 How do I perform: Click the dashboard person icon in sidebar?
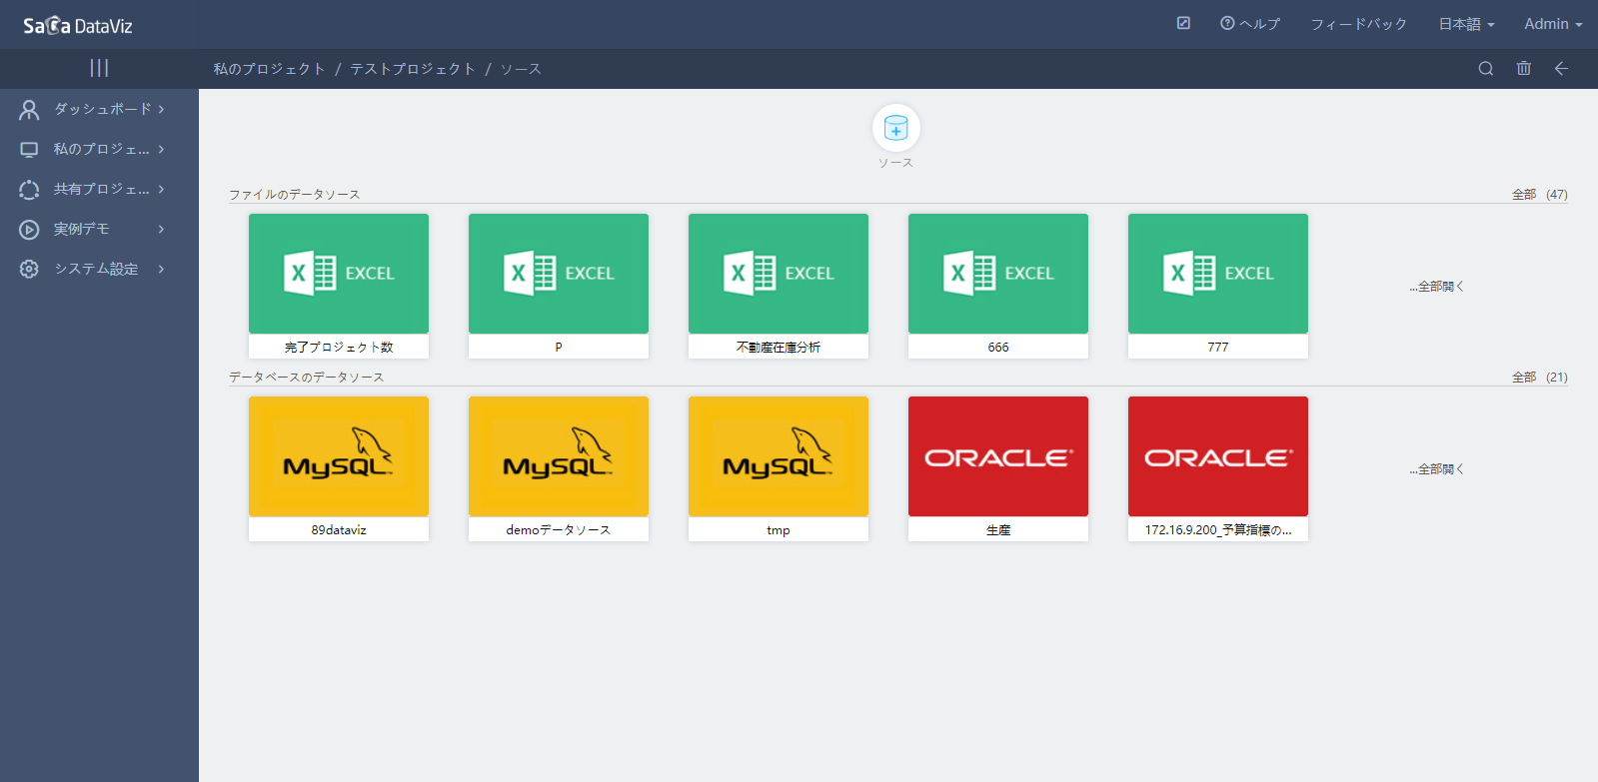pyautogui.click(x=29, y=109)
